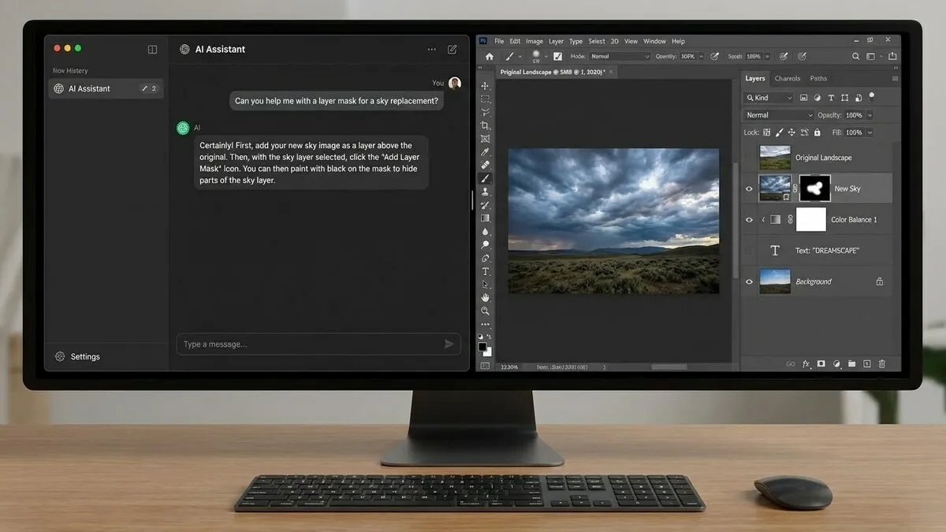Screen dimensions: 946x532
Task: Open Settings in the AI Assistant sidebar
Action: (x=76, y=356)
